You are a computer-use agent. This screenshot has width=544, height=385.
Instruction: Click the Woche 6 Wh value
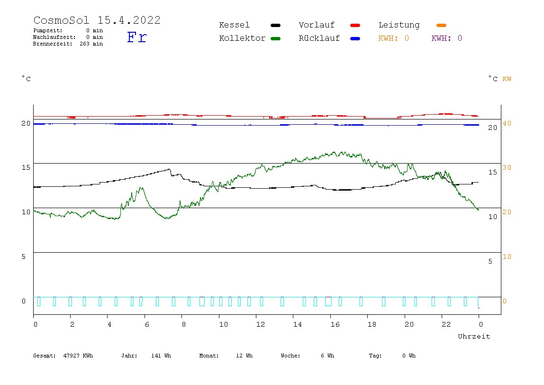308,356
